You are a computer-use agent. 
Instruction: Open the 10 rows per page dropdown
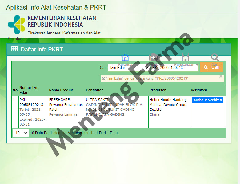(21, 133)
